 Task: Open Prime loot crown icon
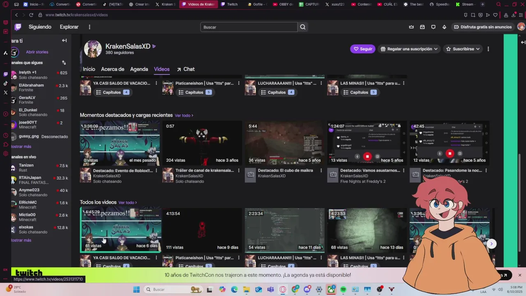click(411, 27)
